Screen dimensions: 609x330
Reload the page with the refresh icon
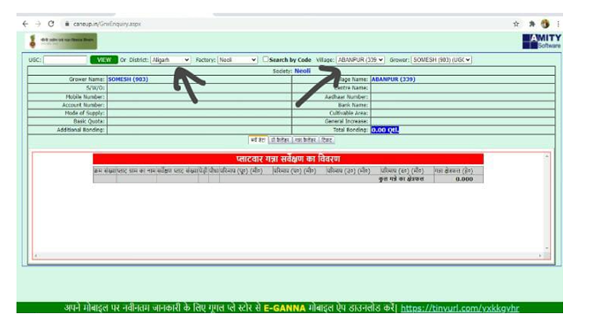click(x=51, y=24)
